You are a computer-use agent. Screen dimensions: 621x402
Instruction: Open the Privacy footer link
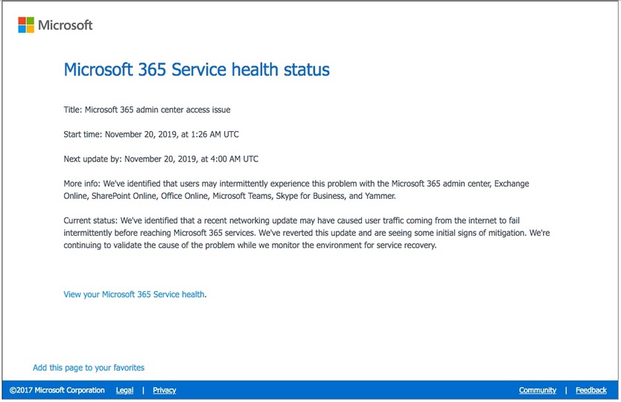tap(165, 390)
